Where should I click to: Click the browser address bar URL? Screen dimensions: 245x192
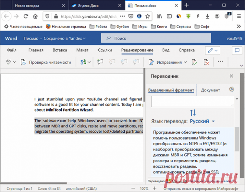click(89, 16)
